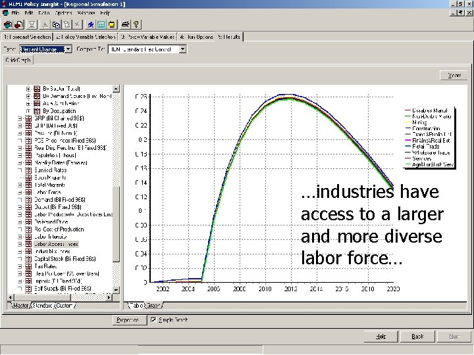Open the Type dropdown showing Percent Change
The width and height of the screenshot is (474, 355).
[x=68, y=49]
